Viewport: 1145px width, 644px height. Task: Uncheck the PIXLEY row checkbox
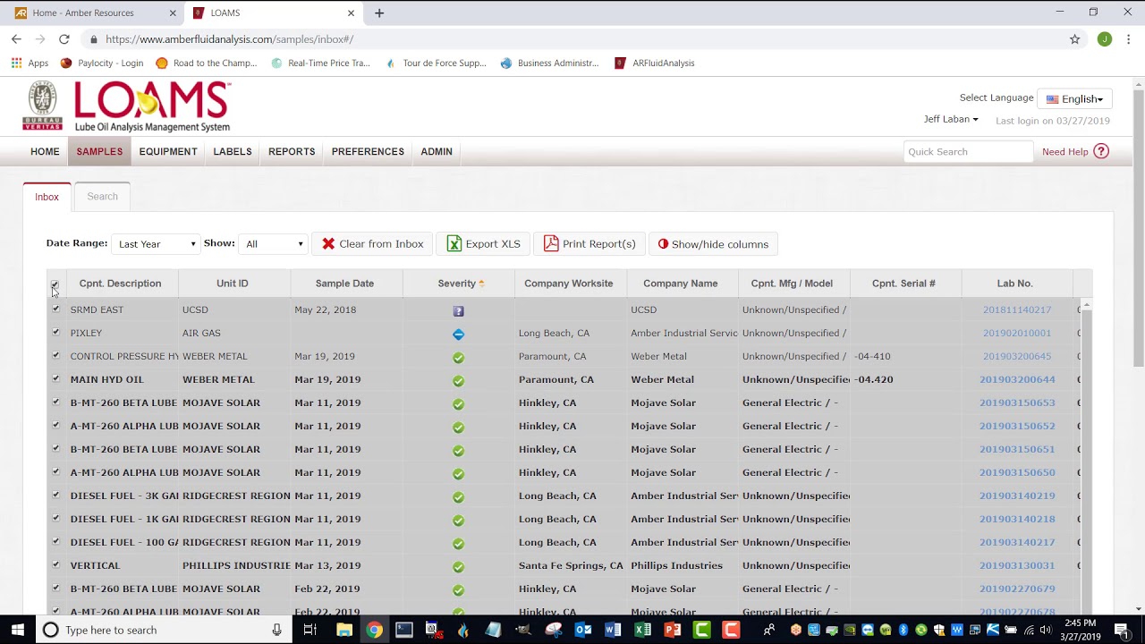[x=55, y=332]
